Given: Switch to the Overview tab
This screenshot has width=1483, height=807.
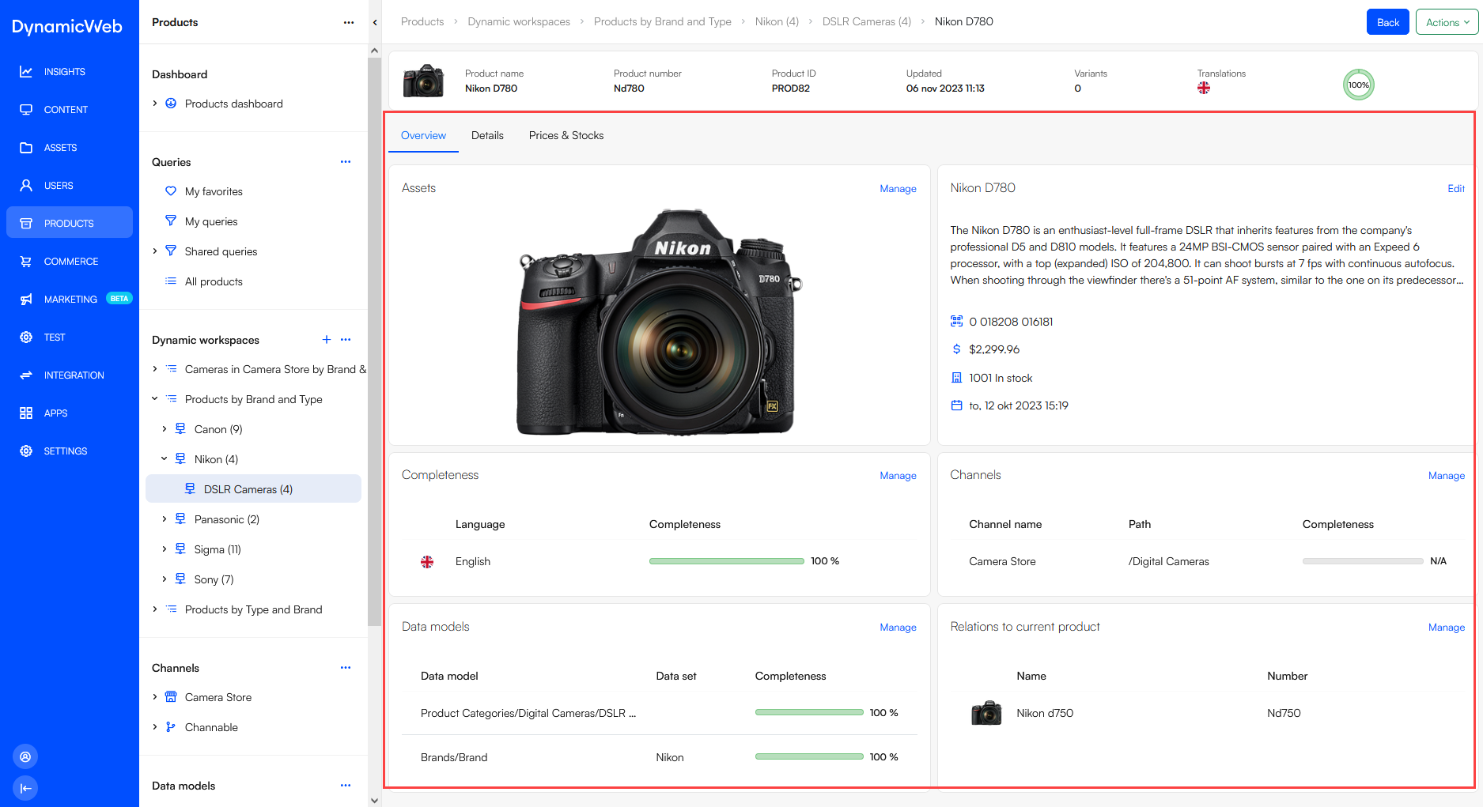Looking at the screenshot, I should point(423,135).
